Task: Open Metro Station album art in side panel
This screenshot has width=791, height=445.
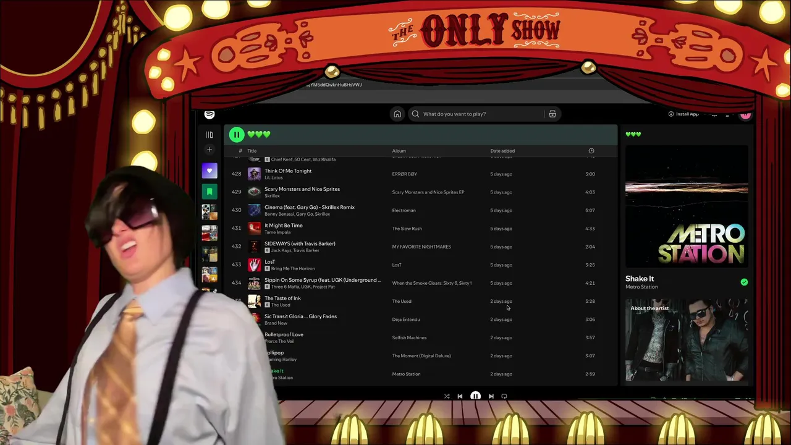Action: [x=687, y=206]
